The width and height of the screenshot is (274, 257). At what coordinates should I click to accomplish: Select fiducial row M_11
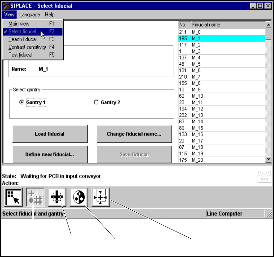click(222, 102)
